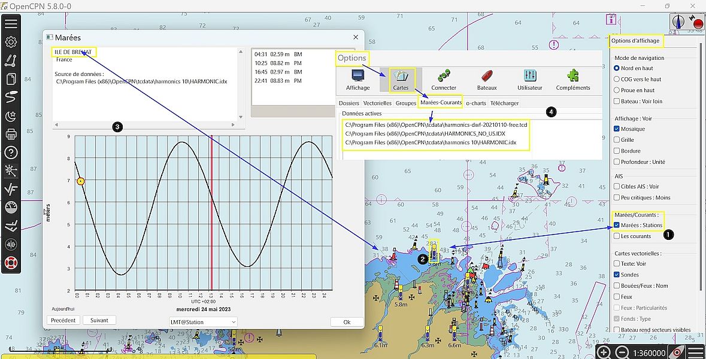The width and height of the screenshot is (706, 359).
Task: Click the Suivant button in tide window
Action: [x=99, y=320]
